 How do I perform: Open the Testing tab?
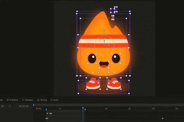42,100
